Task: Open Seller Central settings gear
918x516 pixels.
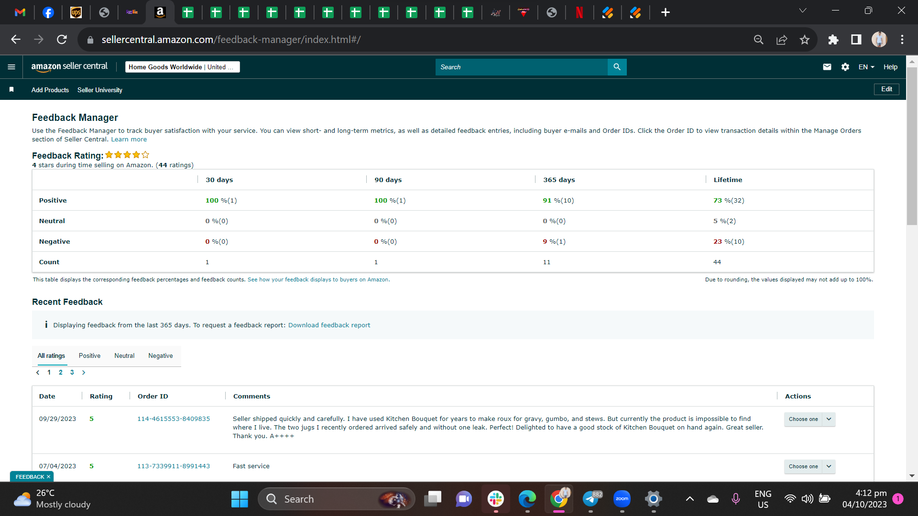Action: pyautogui.click(x=845, y=67)
